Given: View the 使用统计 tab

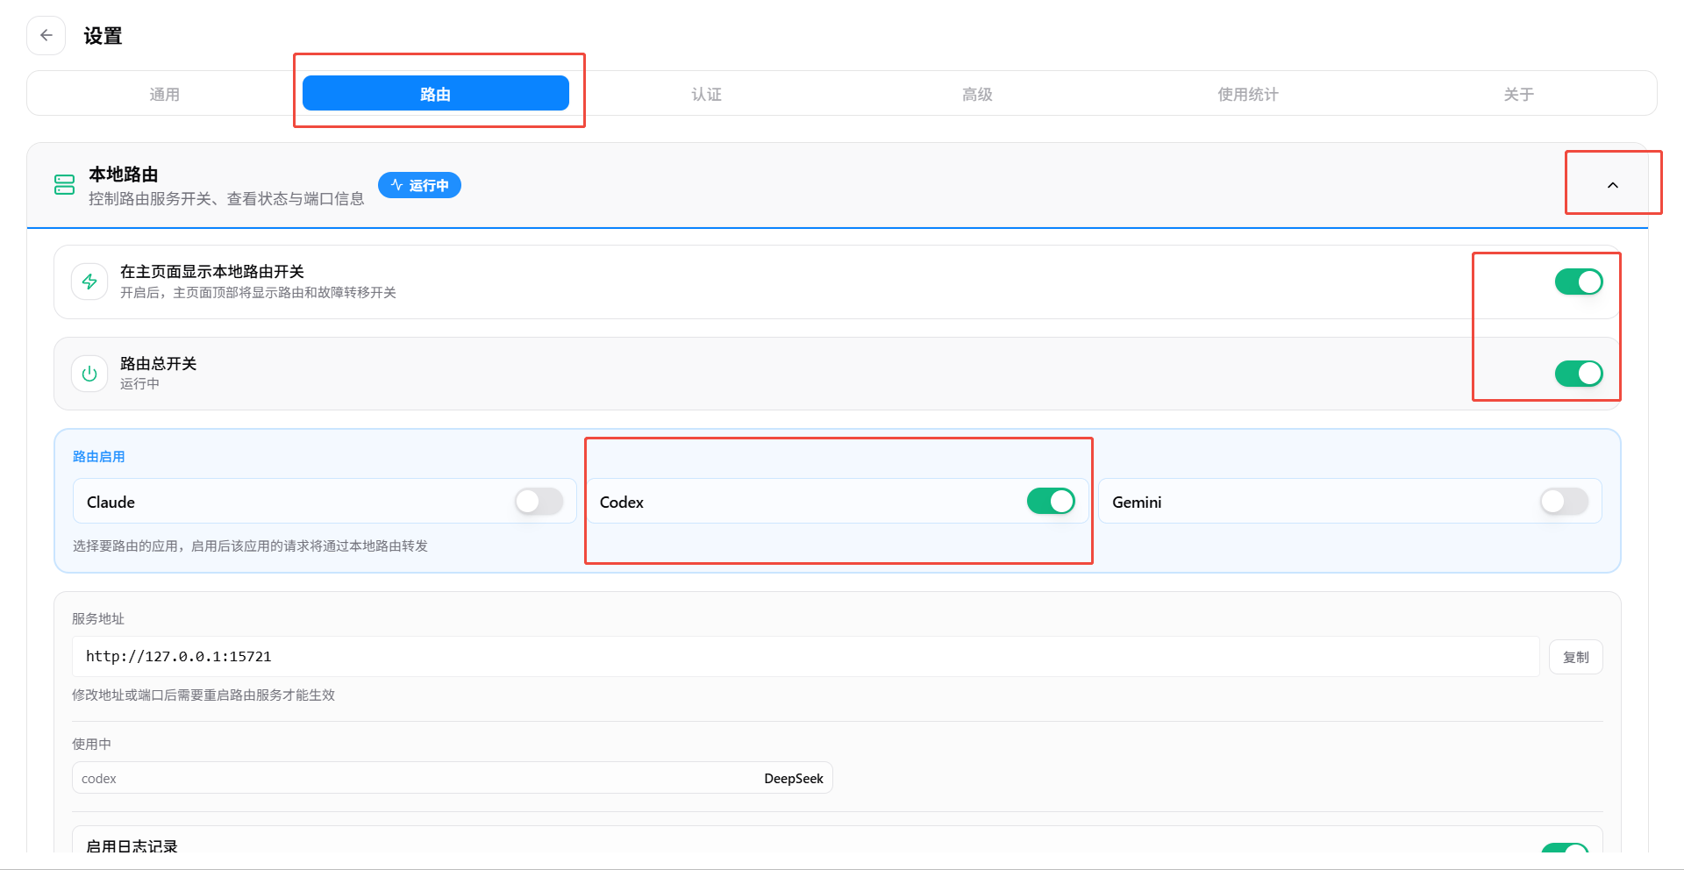Looking at the screenshot, I should (1248, 94).
